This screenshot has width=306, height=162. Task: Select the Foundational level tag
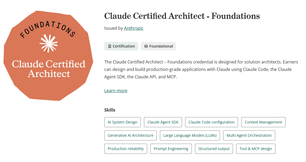pyautogui.click(x=159, y=46)
